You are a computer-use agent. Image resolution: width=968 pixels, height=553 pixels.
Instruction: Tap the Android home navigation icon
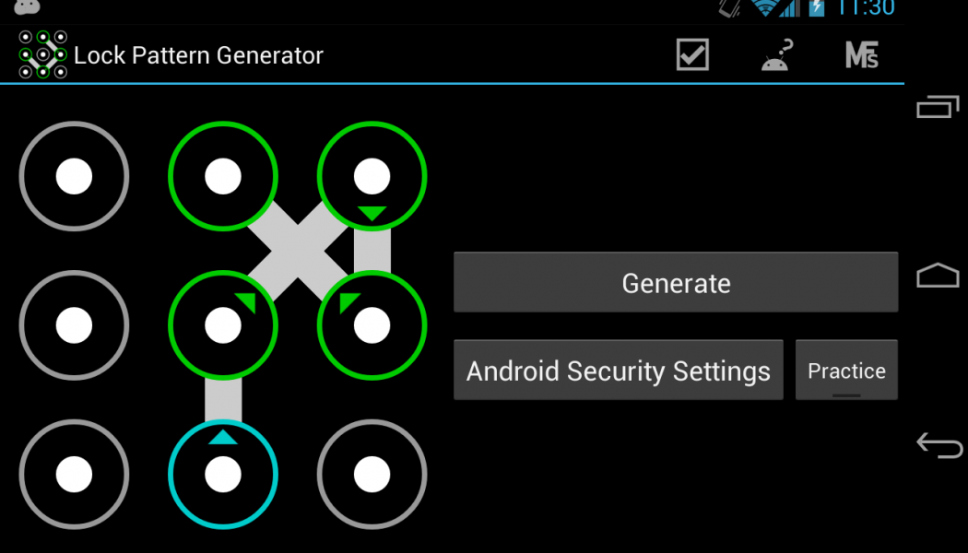[x=938, y=276]
